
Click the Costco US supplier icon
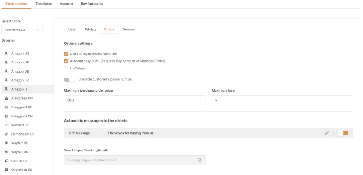[x=6, y=161]
